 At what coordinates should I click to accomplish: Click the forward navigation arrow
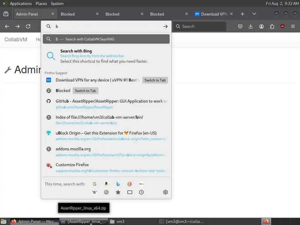(x=18, y=26)
